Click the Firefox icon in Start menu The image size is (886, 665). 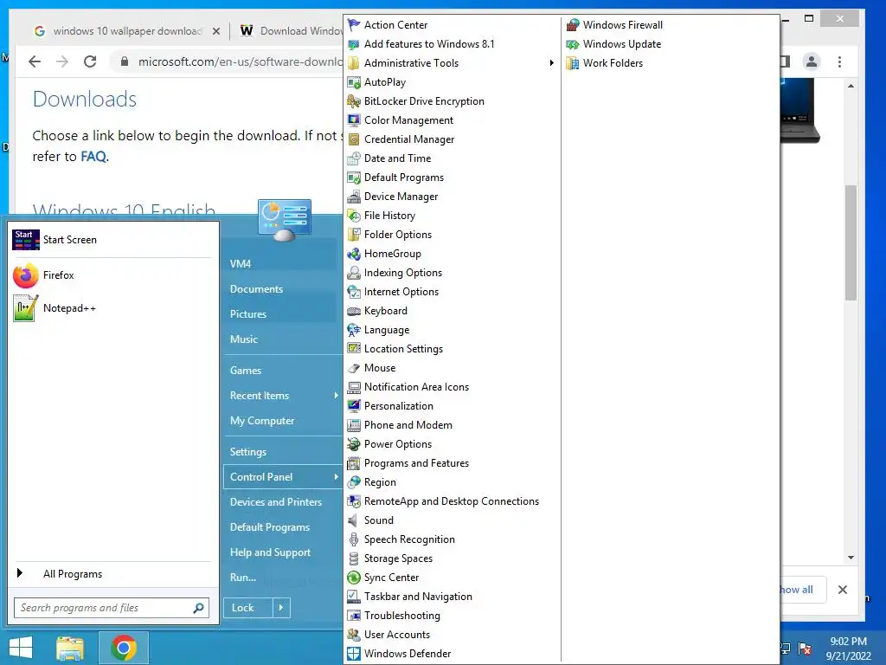25,275
